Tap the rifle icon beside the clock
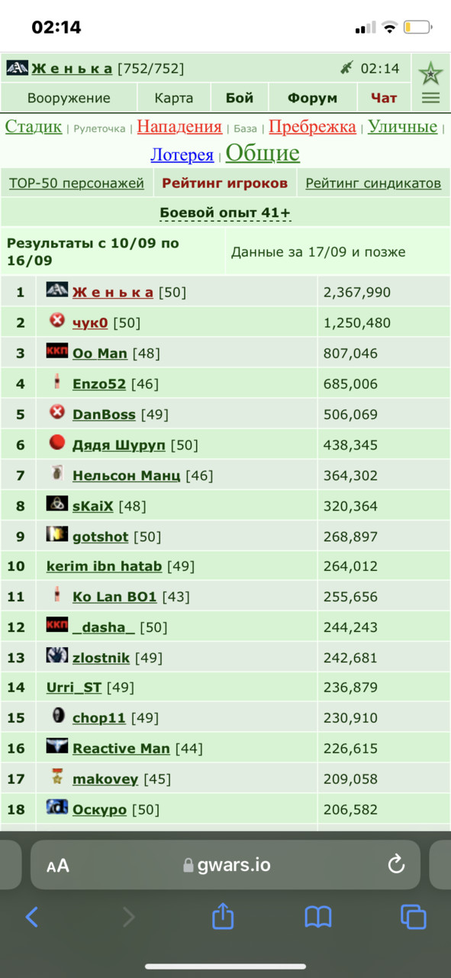 tap(346, 68)
